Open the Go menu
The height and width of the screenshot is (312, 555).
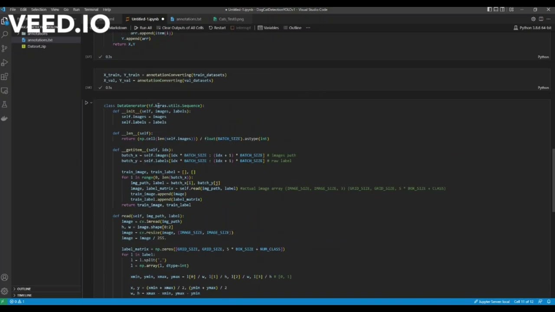[x=66, y=10]
